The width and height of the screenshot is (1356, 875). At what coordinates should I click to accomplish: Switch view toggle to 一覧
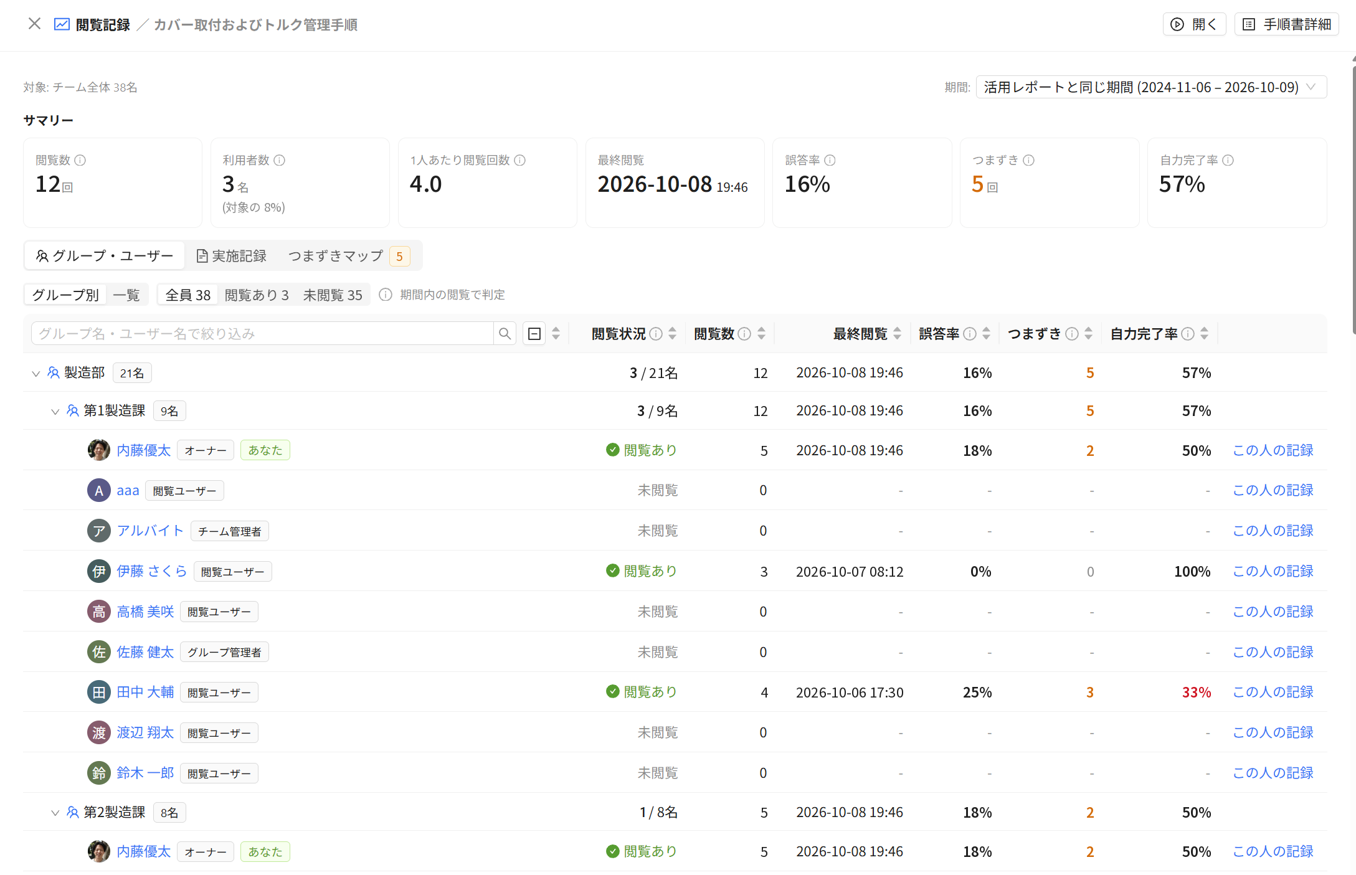[126, 295]
